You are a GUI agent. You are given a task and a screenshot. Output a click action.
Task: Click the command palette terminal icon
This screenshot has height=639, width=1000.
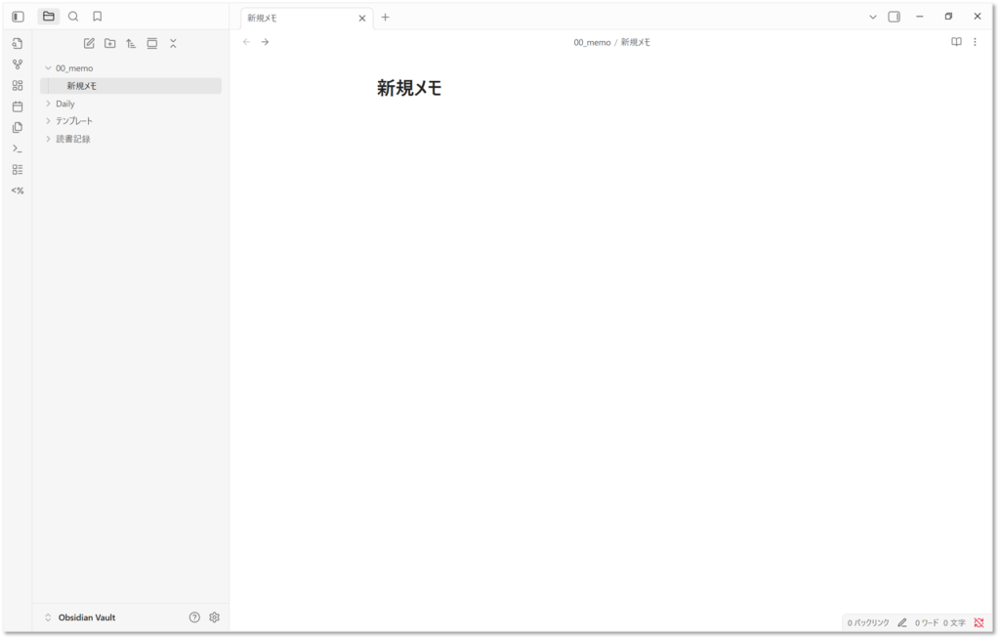pos(17,149)
